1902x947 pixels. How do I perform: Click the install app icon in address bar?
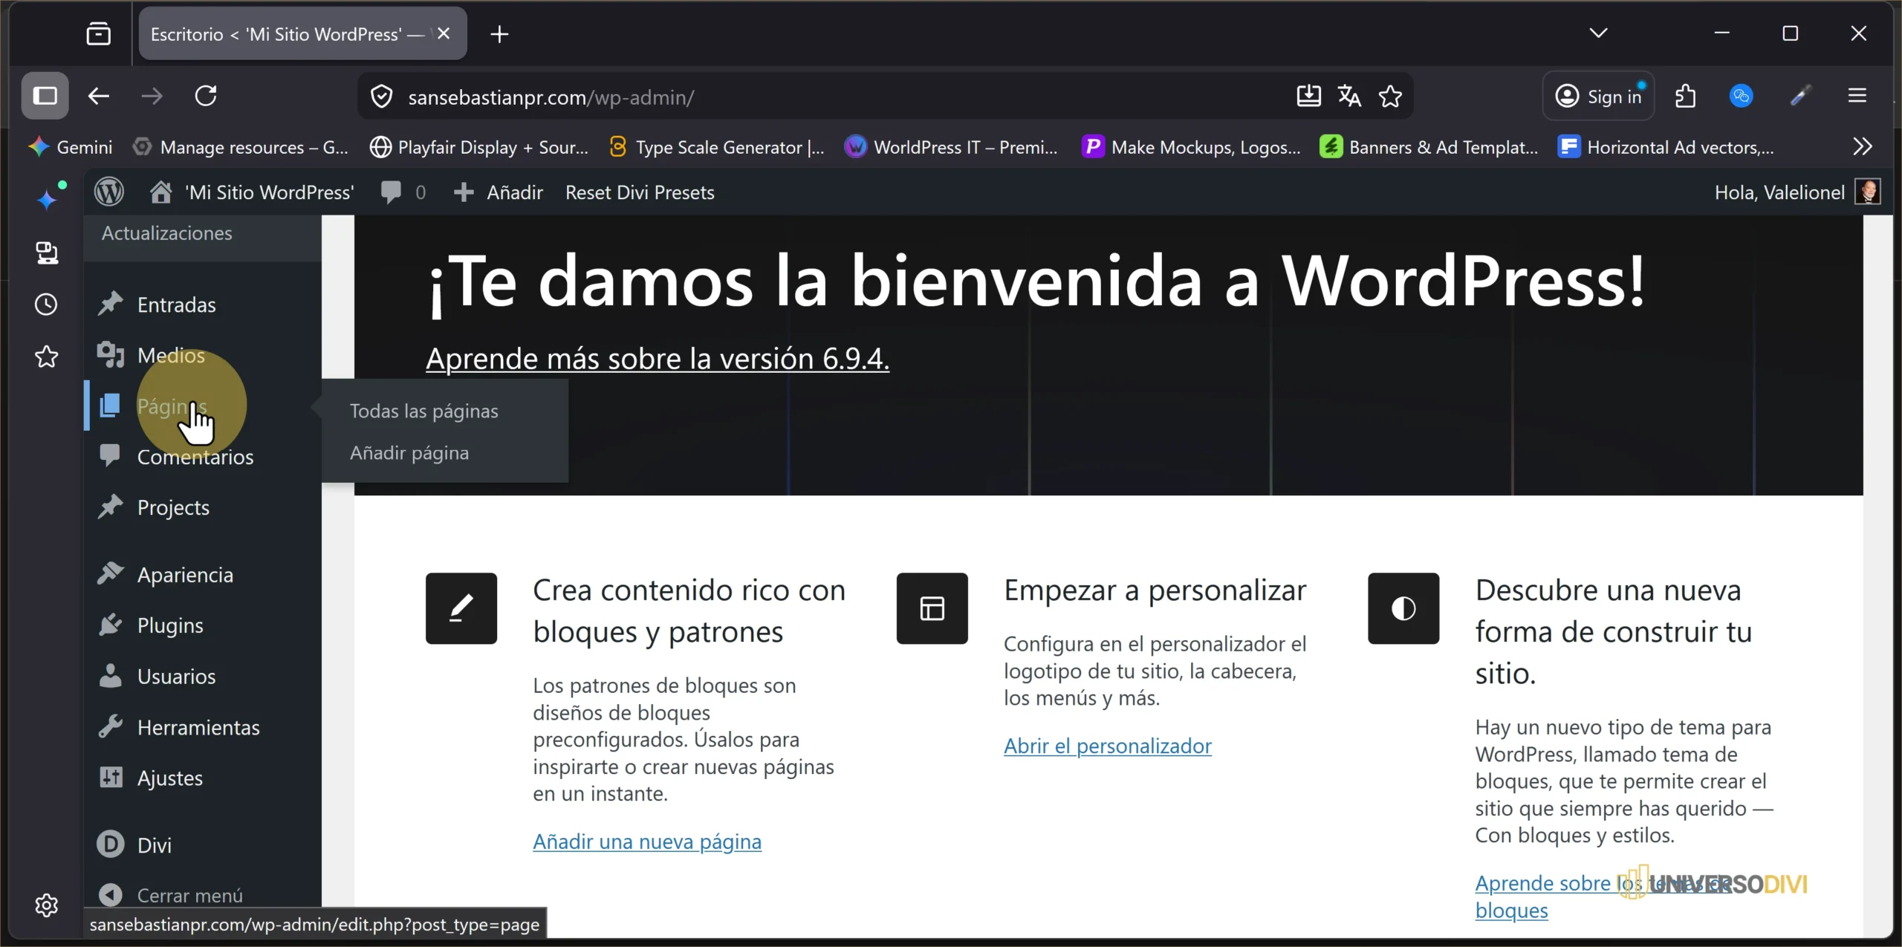(1308, 97)
